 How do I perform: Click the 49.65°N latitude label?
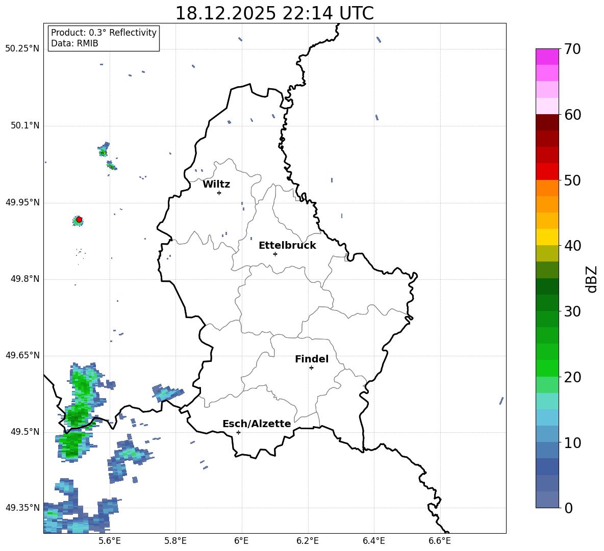click(x=22, y=355)
